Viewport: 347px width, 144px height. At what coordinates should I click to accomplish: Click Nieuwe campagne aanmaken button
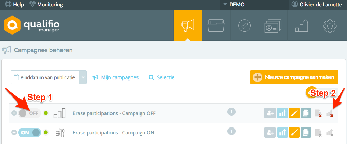pyautogui.click(x=294, y=77)
